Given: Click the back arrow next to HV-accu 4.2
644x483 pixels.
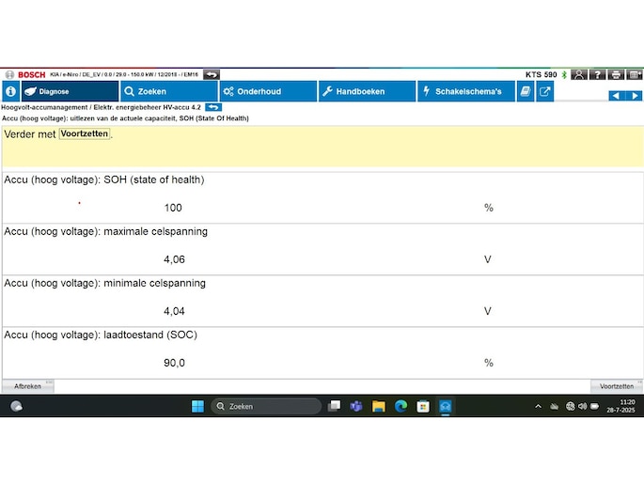Looking at the screenshot, I should (213, 107).
